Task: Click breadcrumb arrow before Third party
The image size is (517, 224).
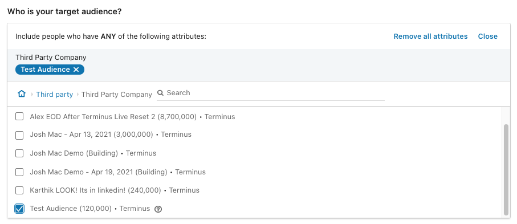Action: 32,95
